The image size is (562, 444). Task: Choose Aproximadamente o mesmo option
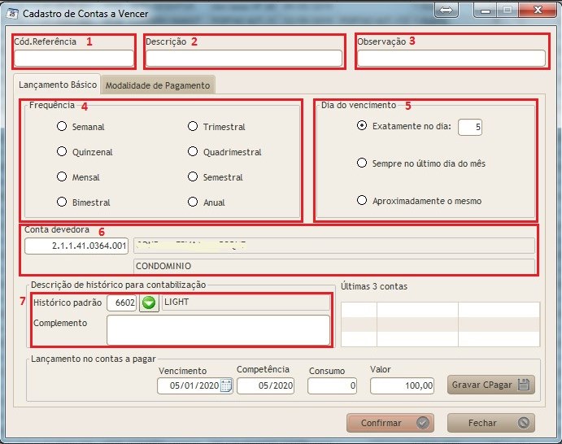click(362, 201)
